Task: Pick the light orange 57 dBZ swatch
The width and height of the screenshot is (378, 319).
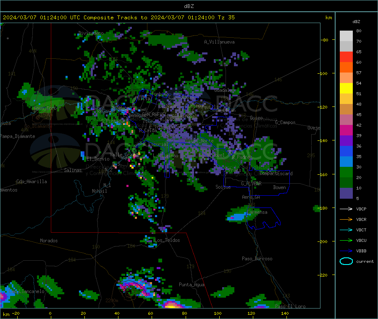Action: pos(346,78)
